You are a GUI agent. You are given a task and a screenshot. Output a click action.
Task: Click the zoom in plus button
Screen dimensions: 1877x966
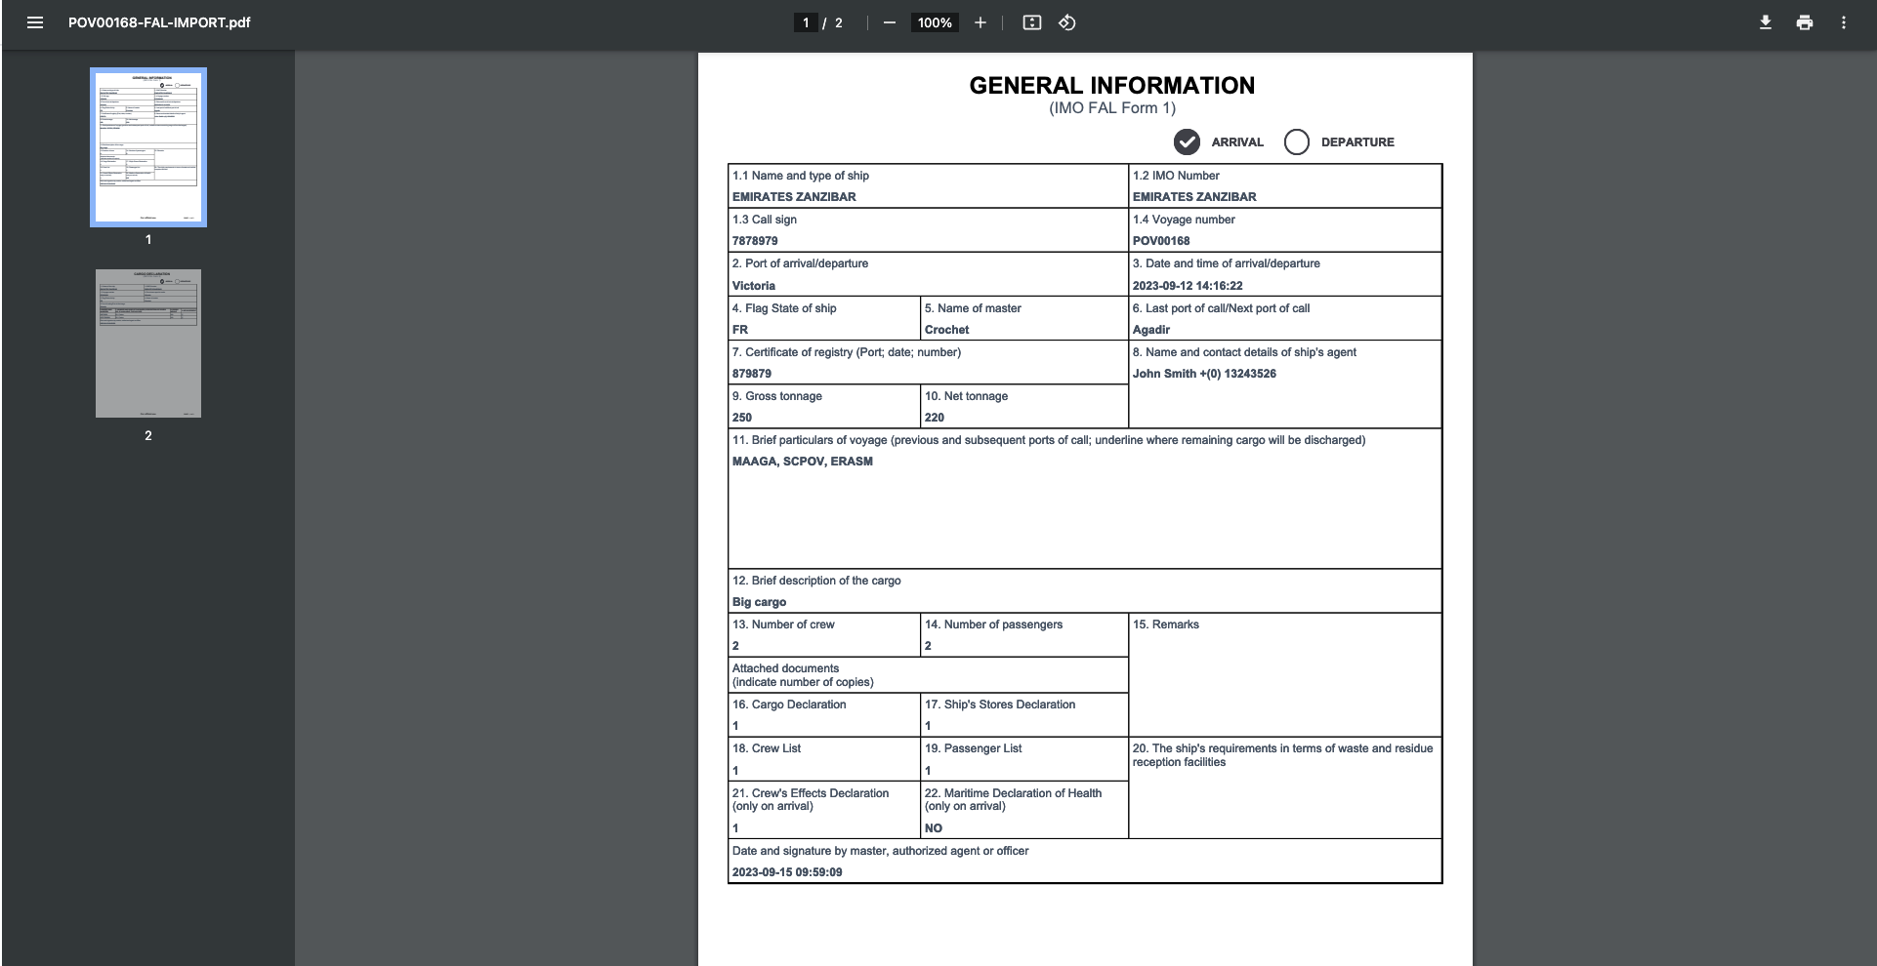point(980,22)
